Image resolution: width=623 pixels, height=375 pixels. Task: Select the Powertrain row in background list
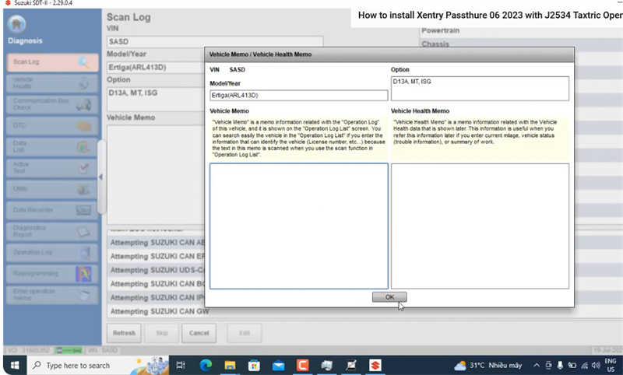[521, 31]
